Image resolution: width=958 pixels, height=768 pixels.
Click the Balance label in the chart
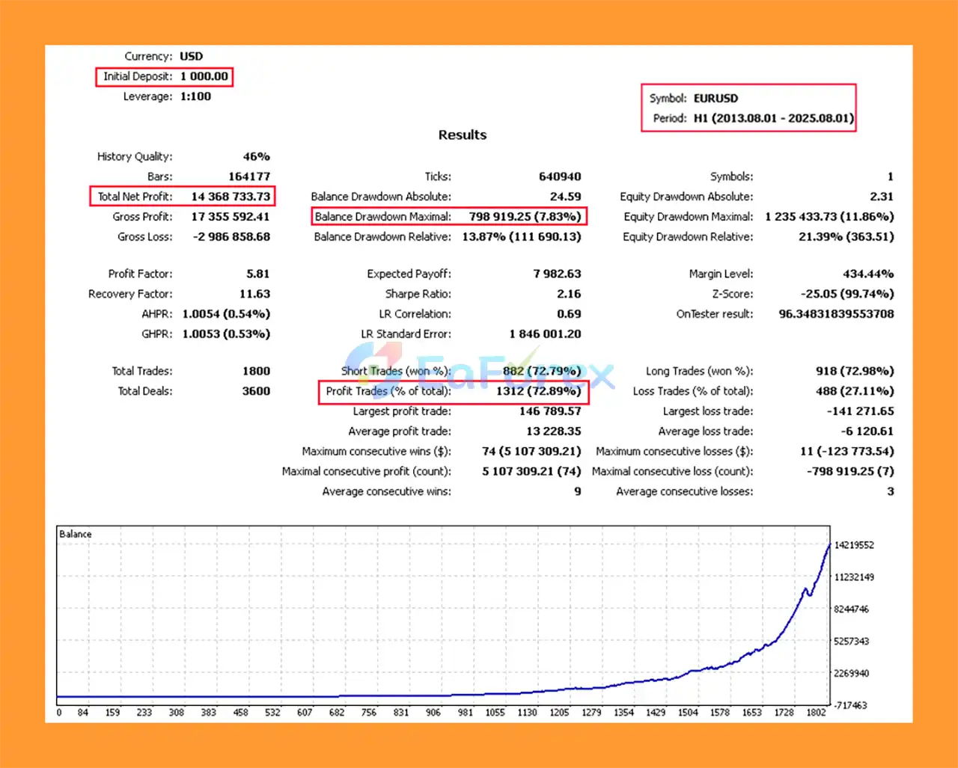point(75,534)
